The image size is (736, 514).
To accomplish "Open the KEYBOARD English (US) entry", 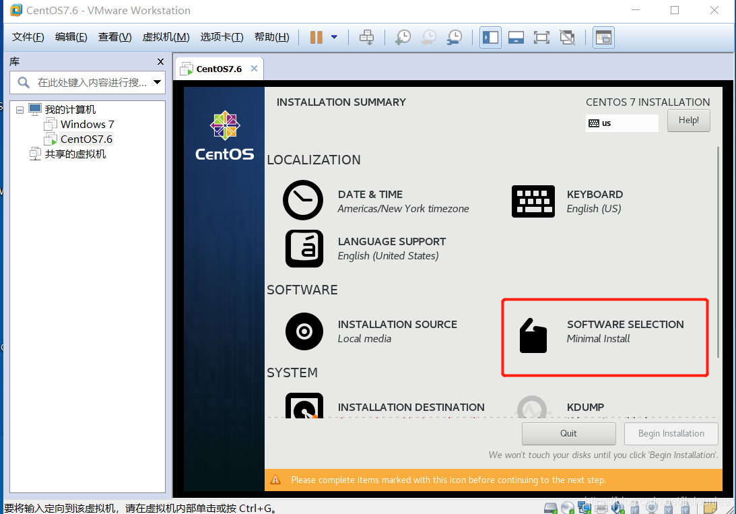I will click(x=595, y=201).
